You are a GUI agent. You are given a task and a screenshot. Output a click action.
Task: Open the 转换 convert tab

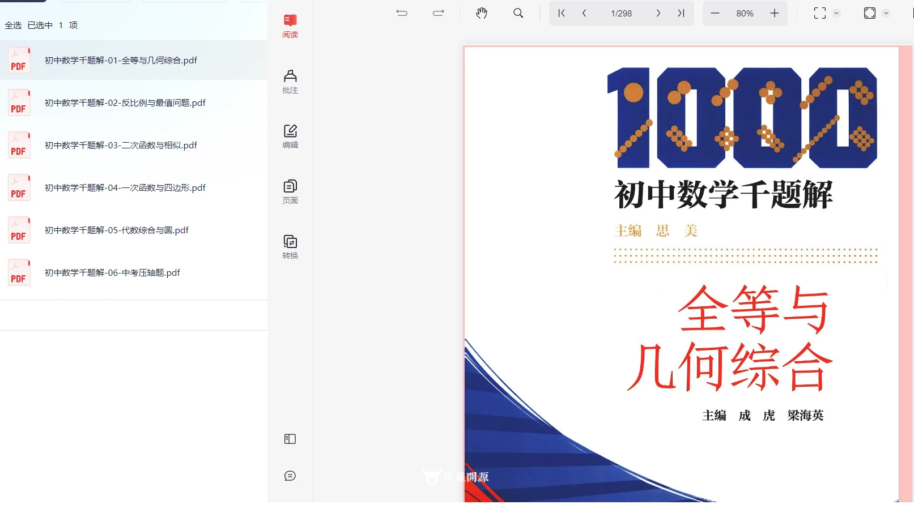[x=290, y=247]
